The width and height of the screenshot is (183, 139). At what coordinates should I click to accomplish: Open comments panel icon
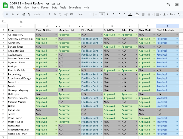[x=177, y=5]
